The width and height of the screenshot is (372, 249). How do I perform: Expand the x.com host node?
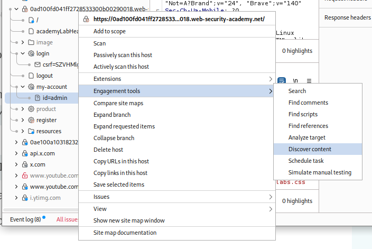point(16,164)
